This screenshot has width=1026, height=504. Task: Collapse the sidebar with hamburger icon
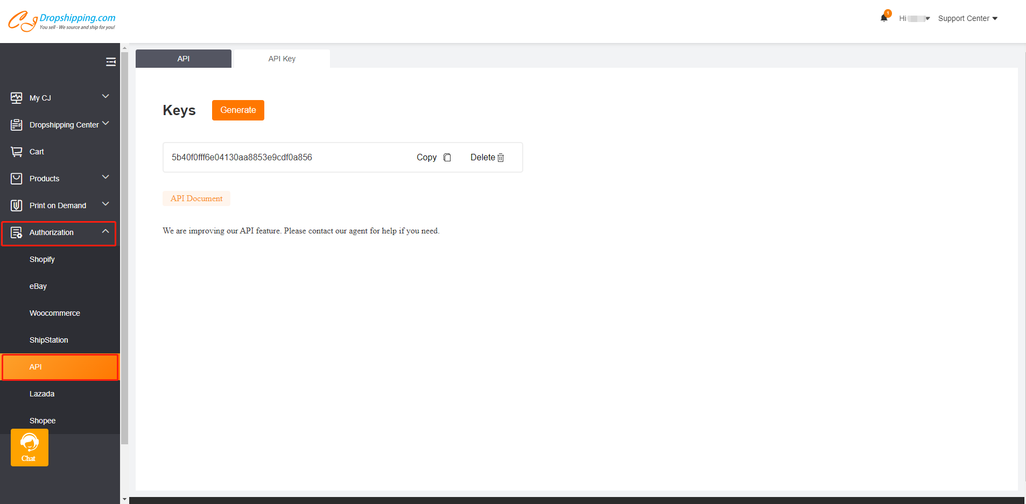tap(111, 62)
